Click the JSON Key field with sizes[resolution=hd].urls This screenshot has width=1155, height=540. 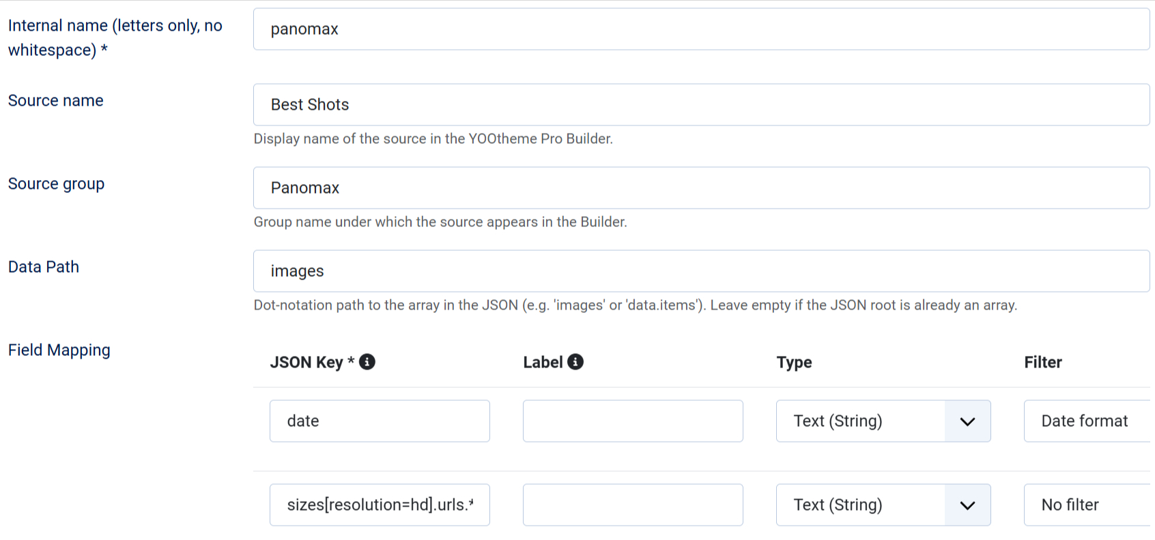point(380,505)
